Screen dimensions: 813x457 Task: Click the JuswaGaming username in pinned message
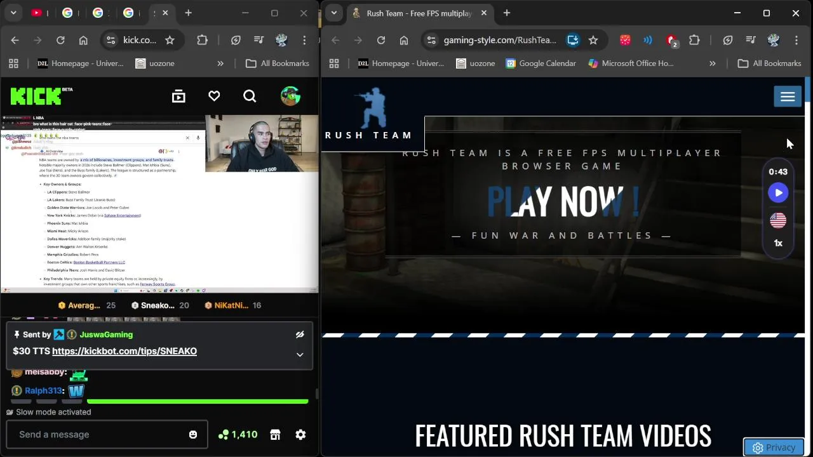coord(106,334)
